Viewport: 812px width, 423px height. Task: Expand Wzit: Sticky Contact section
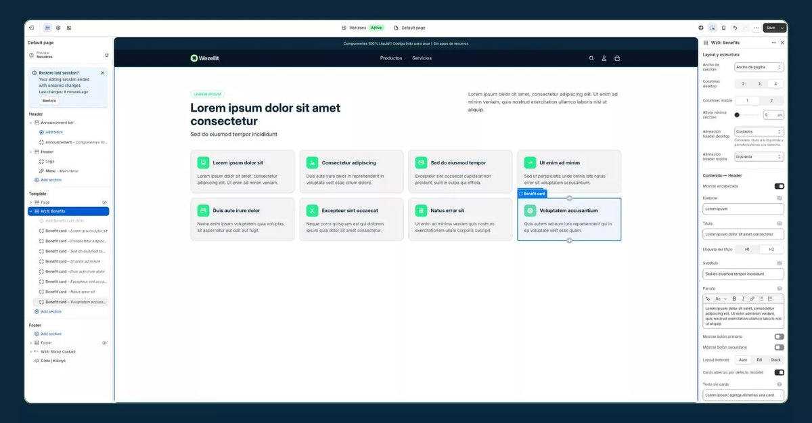click(30, 352)
